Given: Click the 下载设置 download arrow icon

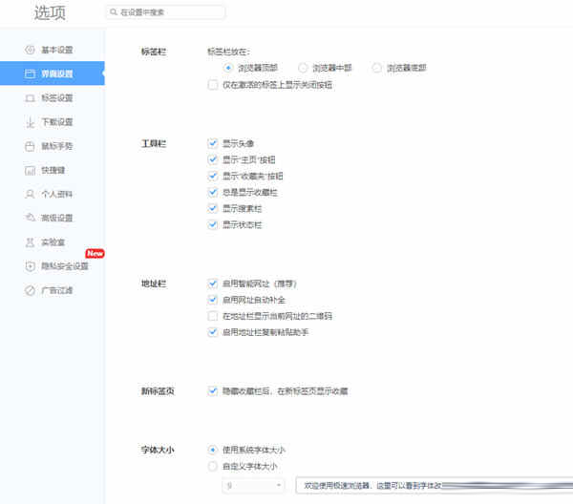Looking at the screenshot, I should 31,122.
